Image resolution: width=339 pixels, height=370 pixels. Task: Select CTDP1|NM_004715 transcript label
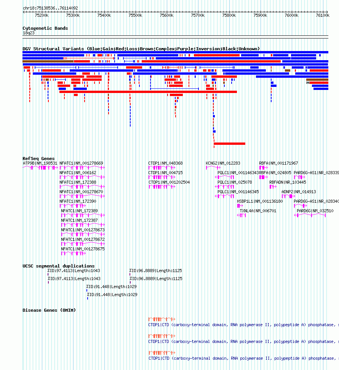coord(165,173)
